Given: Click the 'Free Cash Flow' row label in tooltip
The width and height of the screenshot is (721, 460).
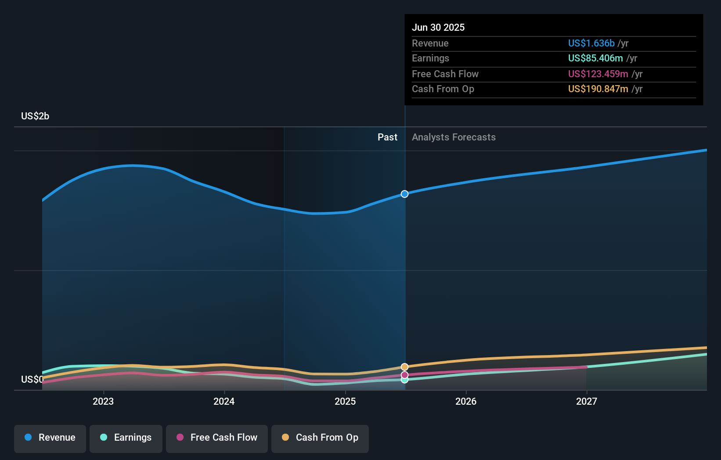Looking at the screenshot, I should coord(445,74).
